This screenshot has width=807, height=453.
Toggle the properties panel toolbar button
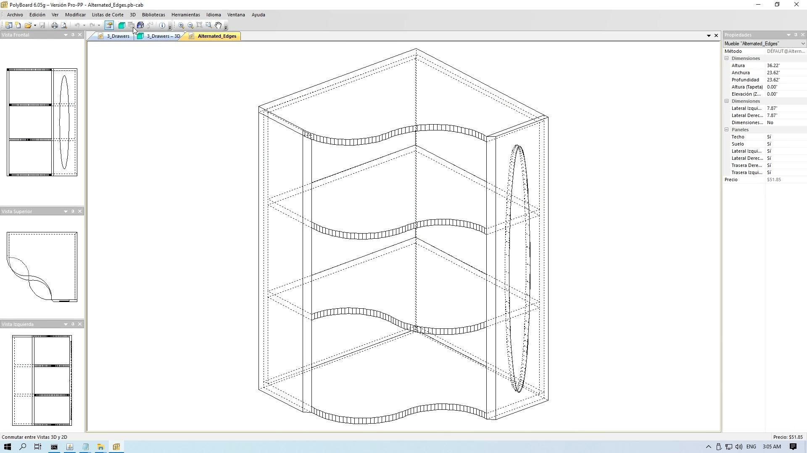pyautogui.click(x=109, y=25)
